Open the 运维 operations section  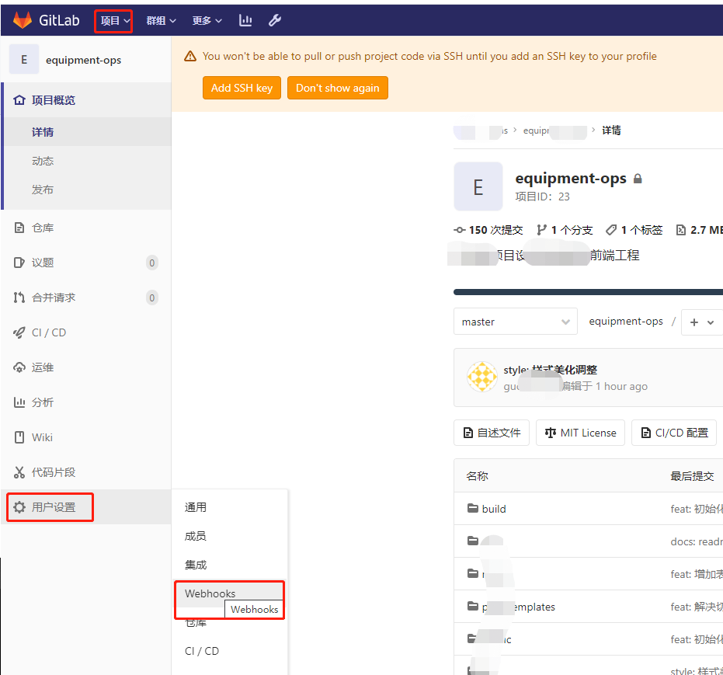tap(19, 367)
